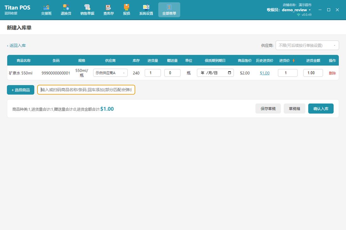Click the 店铺名称: 演示超市 label
The image size is (346, 230).
(x=297, y=5)
